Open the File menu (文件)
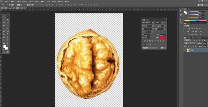The image size is (208, 107). pos(7,1)
